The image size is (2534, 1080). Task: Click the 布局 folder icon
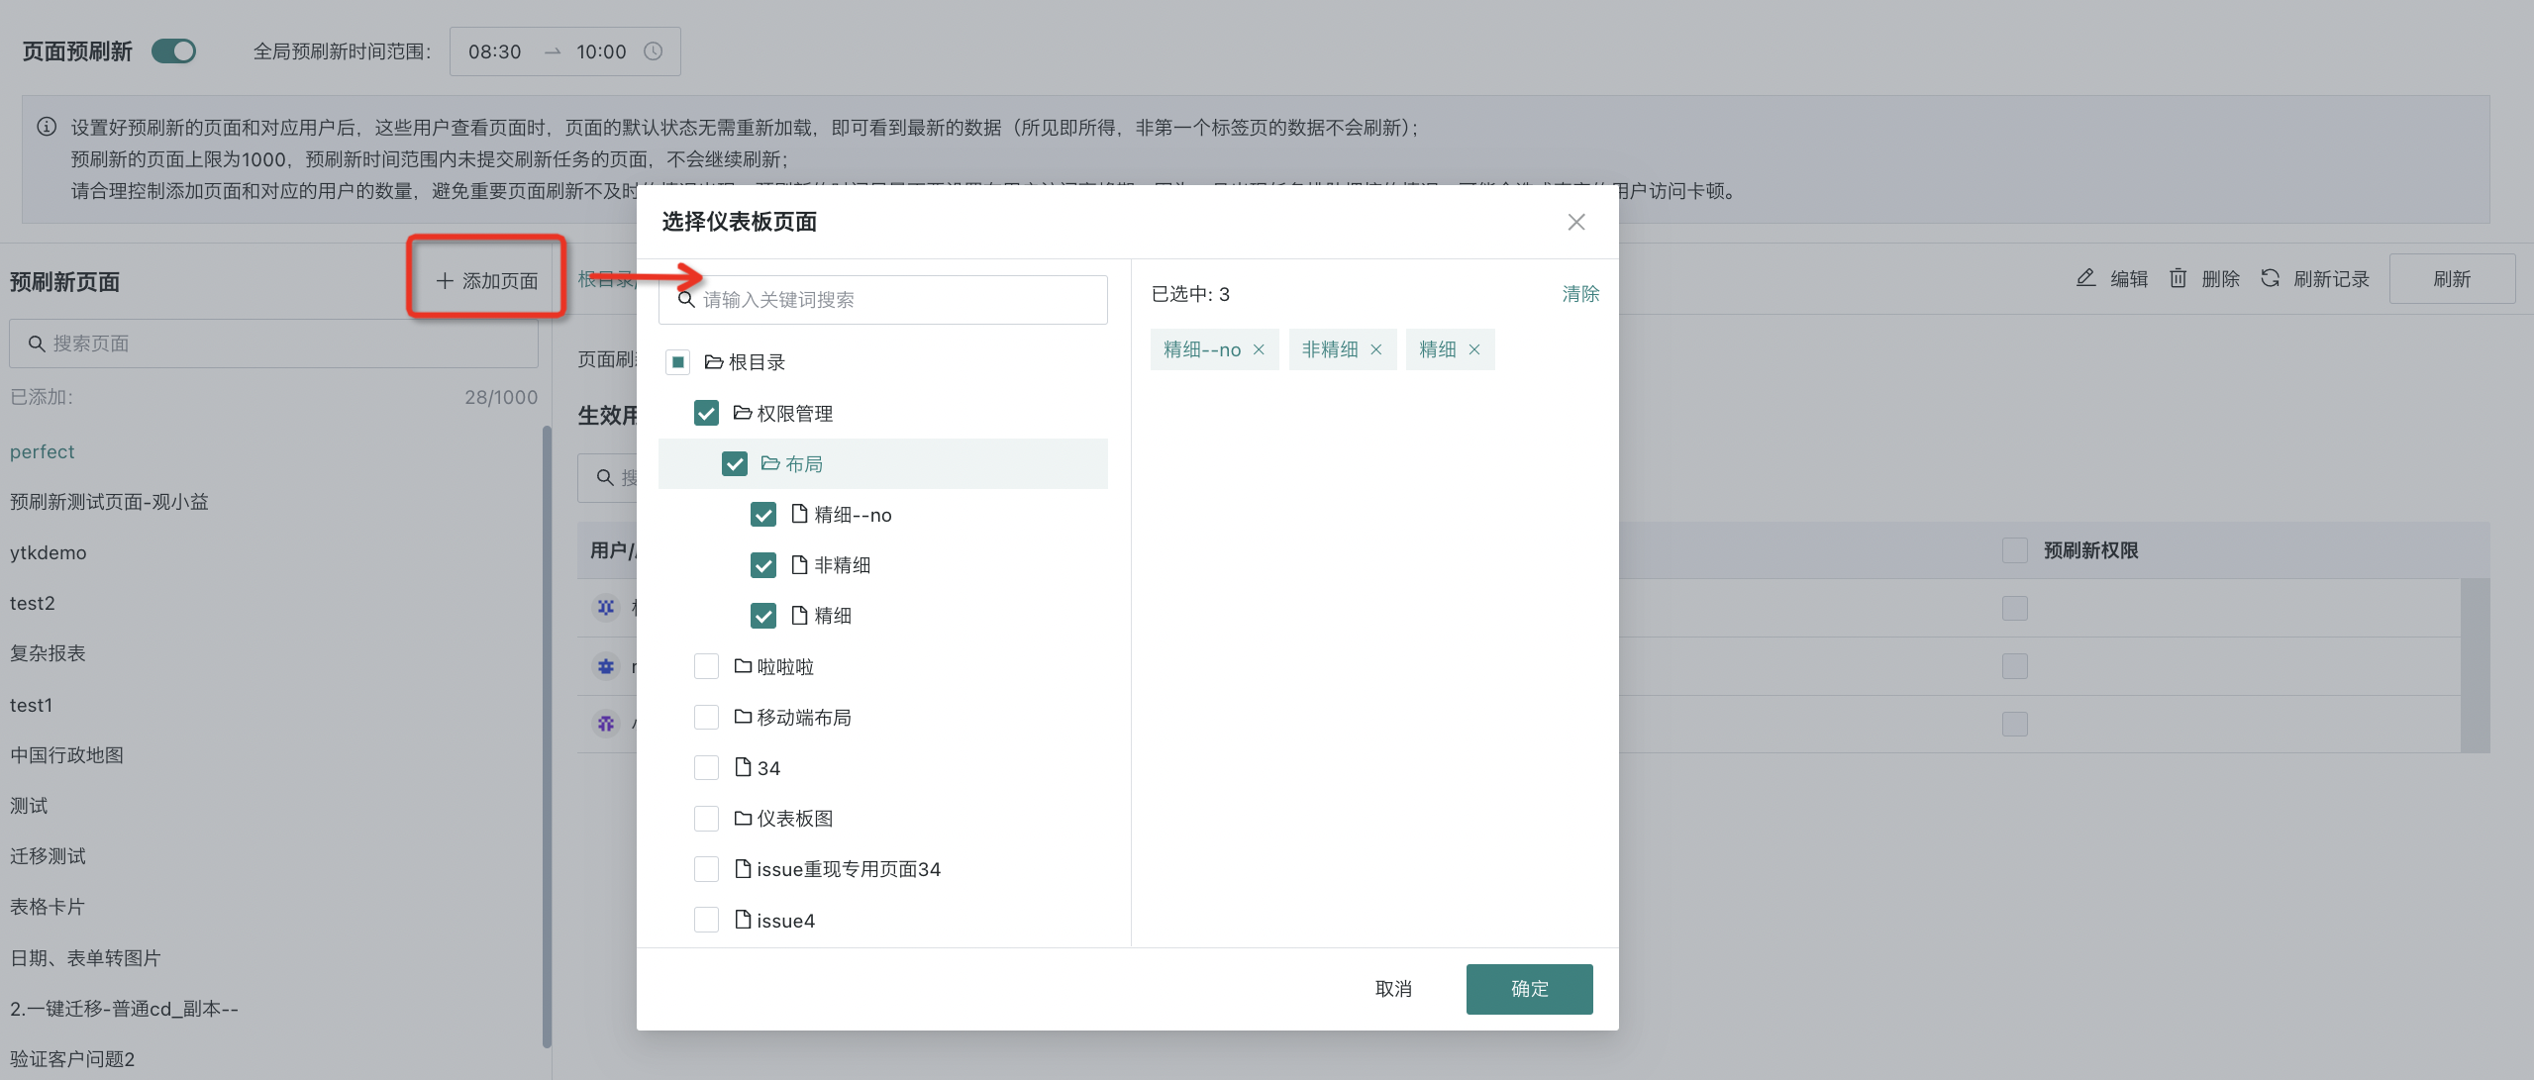pyautogui.click(x=770, y=463)
